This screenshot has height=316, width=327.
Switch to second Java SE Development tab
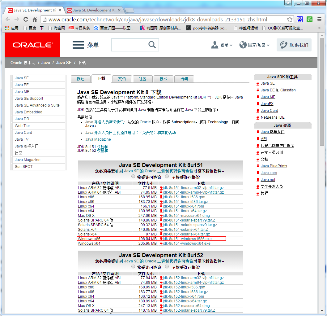point(93,10)
